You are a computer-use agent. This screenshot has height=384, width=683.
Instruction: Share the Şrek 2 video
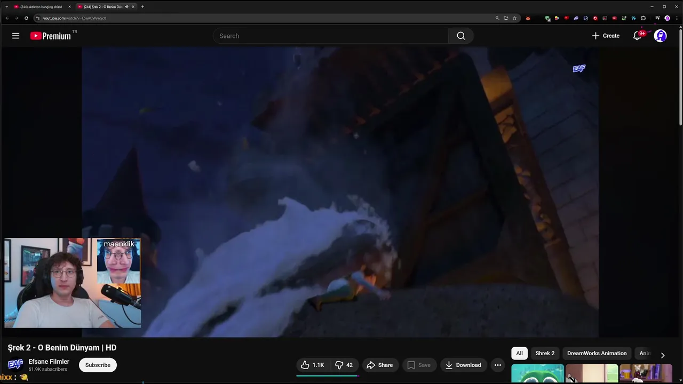click(379, 365)
